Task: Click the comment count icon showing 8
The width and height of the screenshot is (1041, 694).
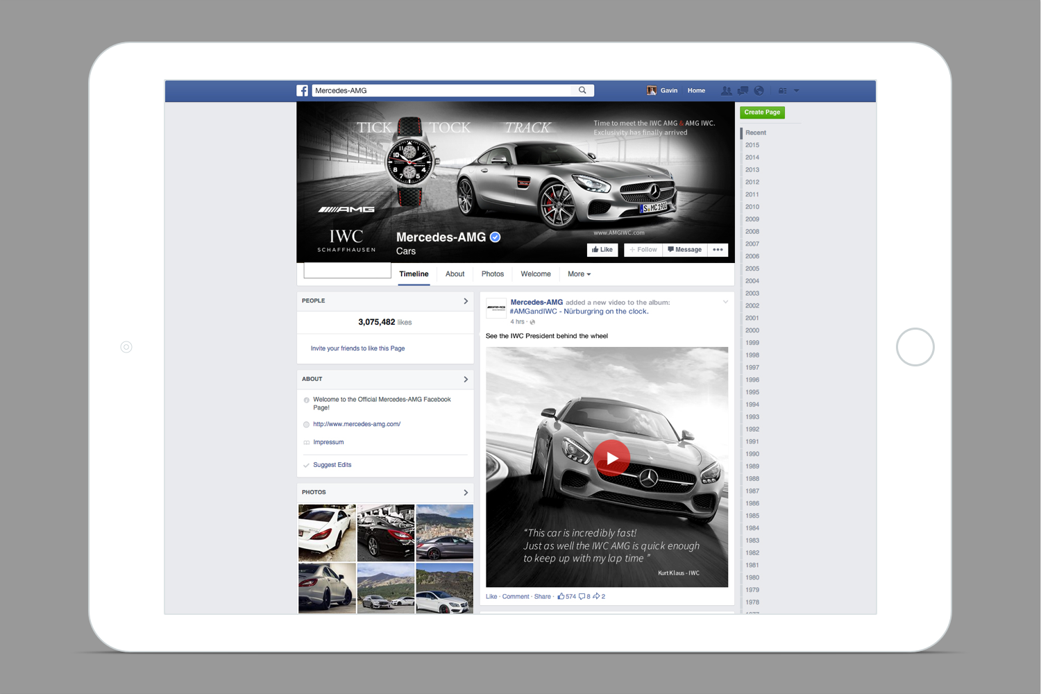Action: 582,596
